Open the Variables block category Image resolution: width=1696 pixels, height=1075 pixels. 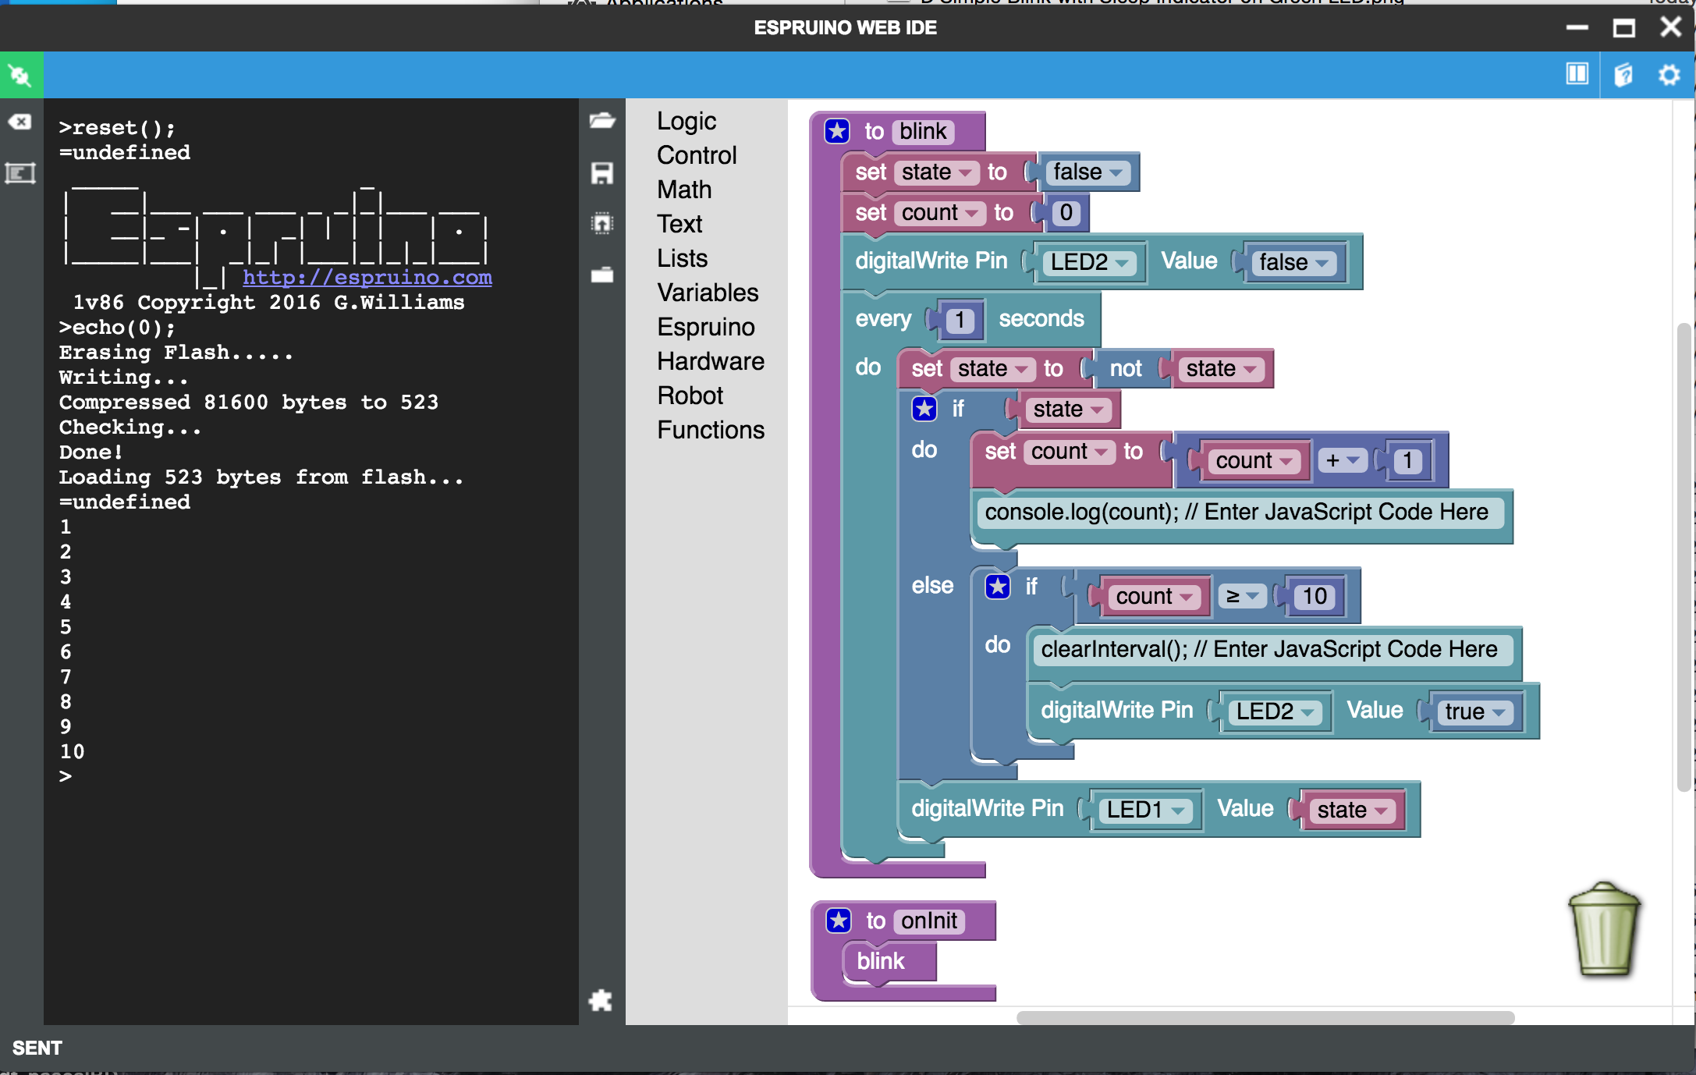pos(708,293)
